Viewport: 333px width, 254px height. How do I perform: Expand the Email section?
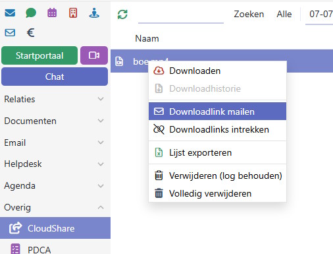click(54, 143)
